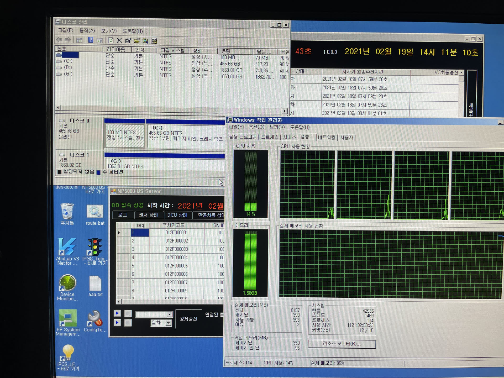Switch to the DCU 상태 tab
The height and width of the screenshot is (378, 504).
tap(177, 215)
